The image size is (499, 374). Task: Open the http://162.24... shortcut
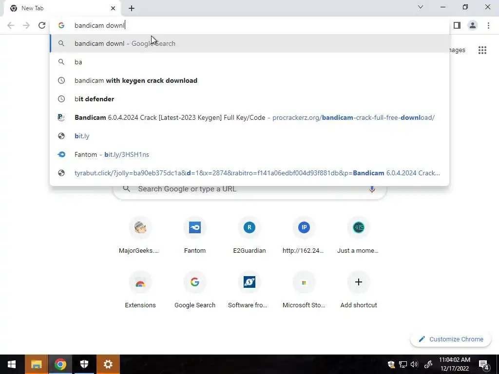(x=304, y=236)
